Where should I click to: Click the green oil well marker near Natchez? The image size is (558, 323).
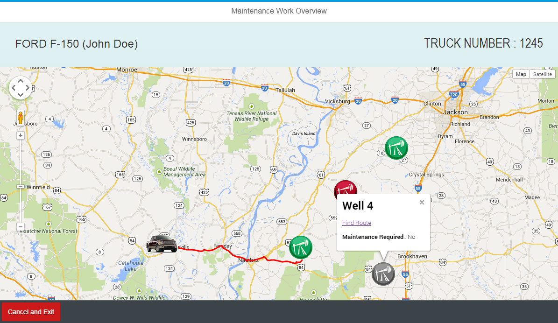[x=301, y=247]
